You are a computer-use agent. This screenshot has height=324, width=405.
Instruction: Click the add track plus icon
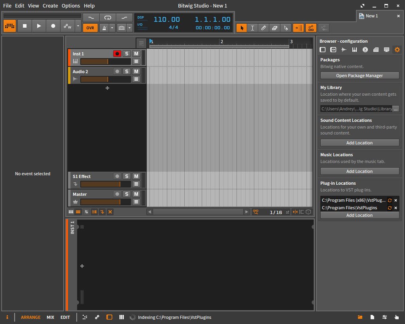(x=107, y=88)
